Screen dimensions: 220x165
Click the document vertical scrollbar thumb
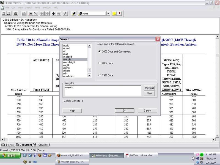click(x=217, y=55)
